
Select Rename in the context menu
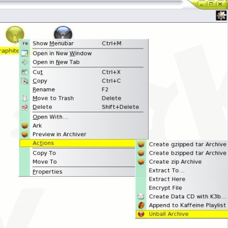pos(84,89)
